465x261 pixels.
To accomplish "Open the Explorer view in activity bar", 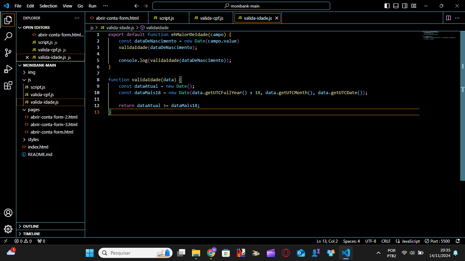I will pyautogui.click(x=8, y=20).
